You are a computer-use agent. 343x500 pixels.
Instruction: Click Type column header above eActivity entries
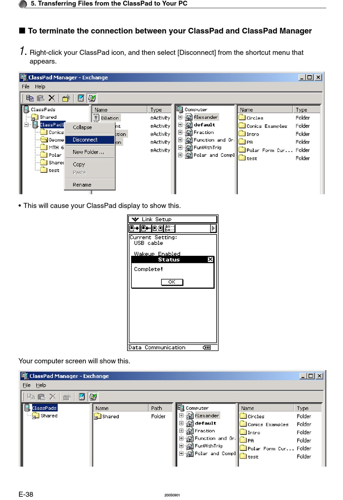point(160,109)
